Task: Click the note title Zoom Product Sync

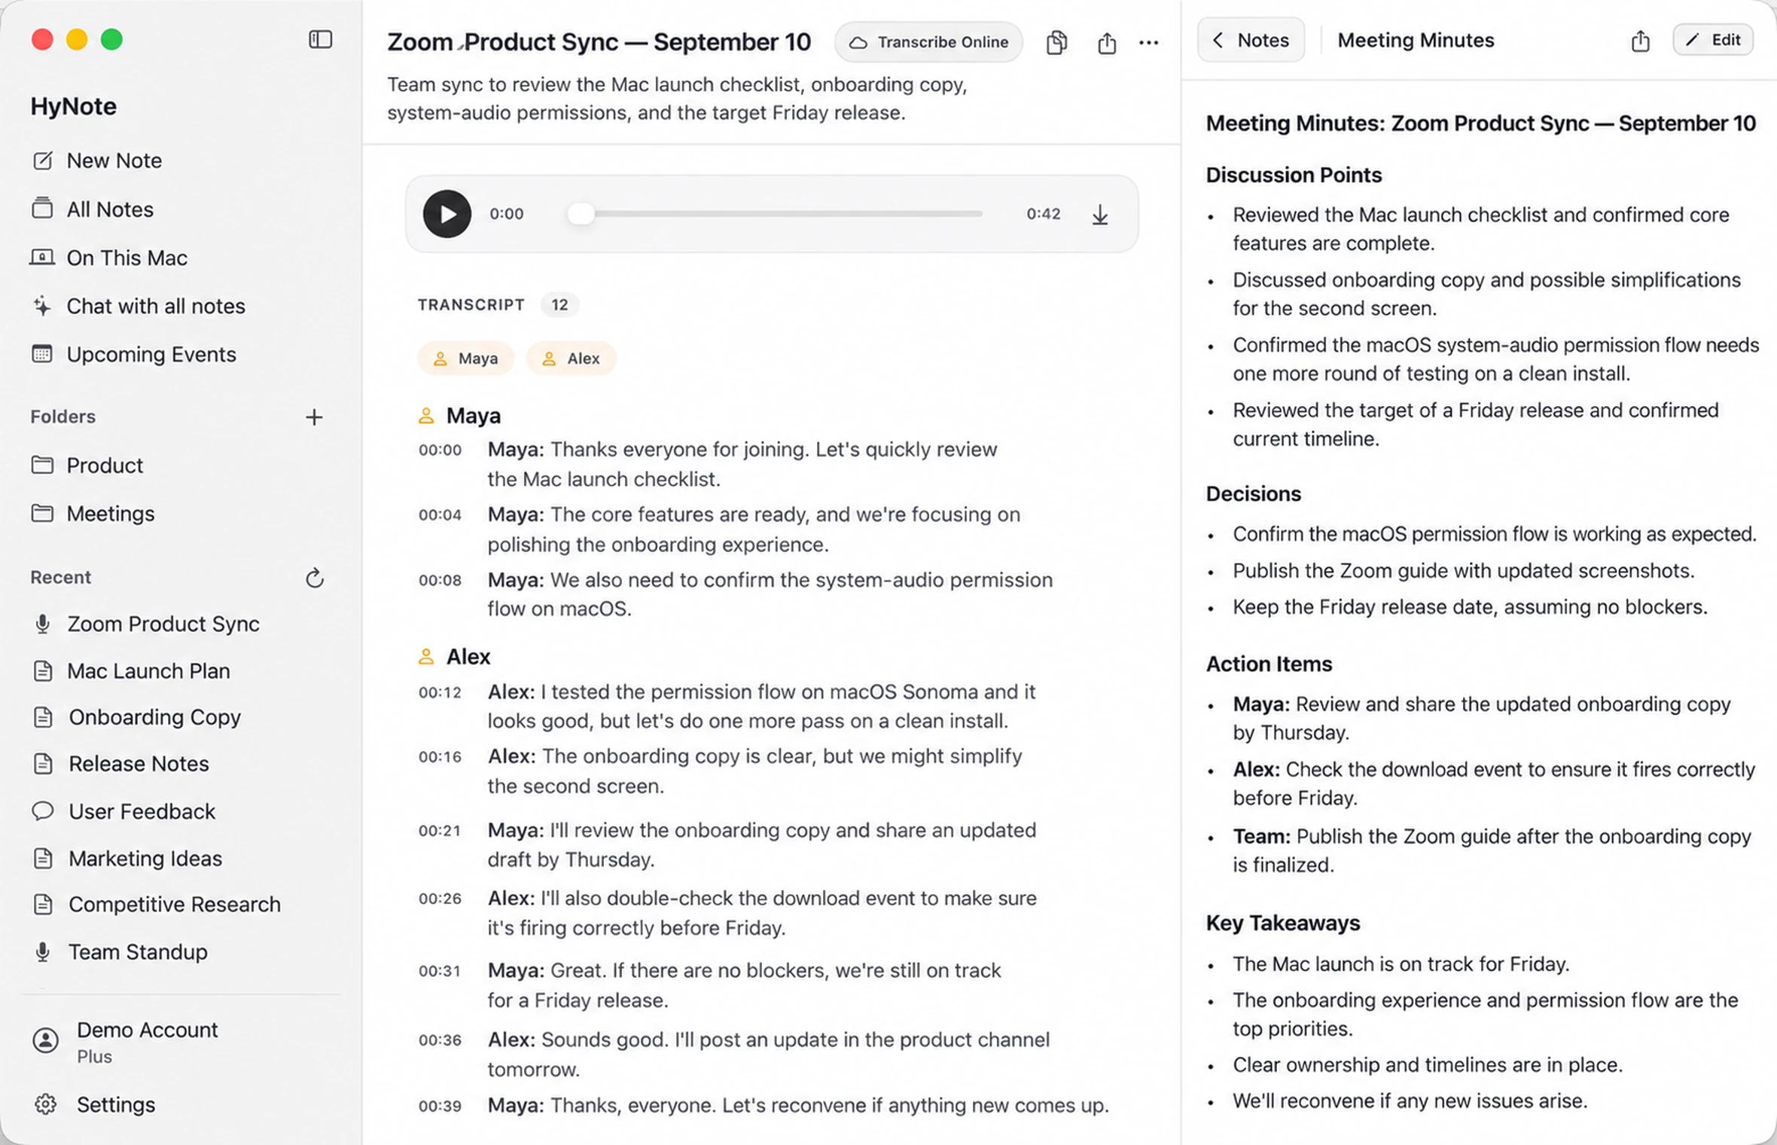Action: (x=599, y=42)
